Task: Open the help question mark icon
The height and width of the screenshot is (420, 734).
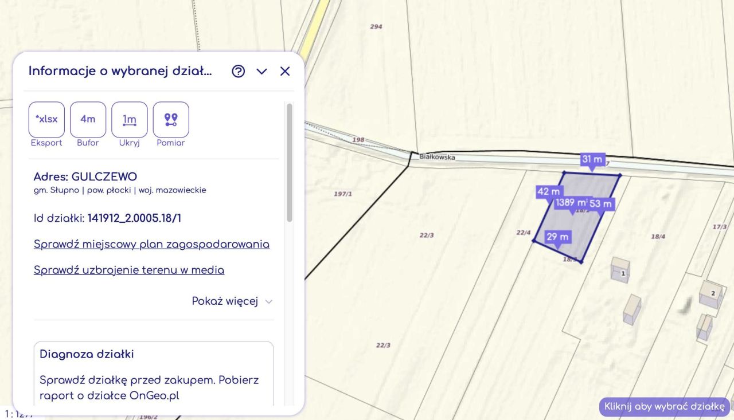Action: point(238,71)
